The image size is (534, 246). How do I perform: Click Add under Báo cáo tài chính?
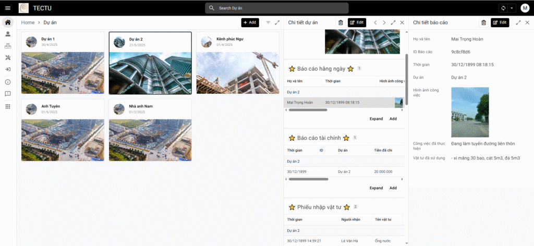tap(393, 188)
